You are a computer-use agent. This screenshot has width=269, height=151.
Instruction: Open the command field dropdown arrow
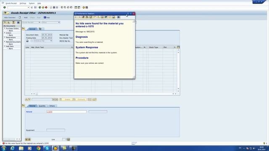click(x=28, y=8)
